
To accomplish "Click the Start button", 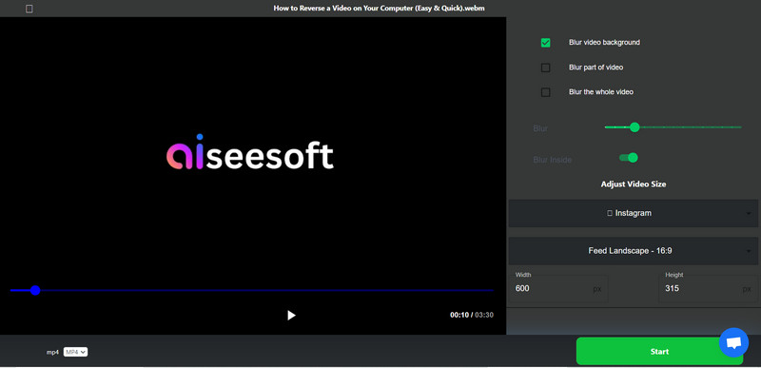I will [659, 352].
